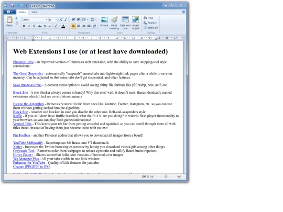Viewport: 283px width, 212px height.
Task: Toggle Underline formatting
Action: click(34, 26)
